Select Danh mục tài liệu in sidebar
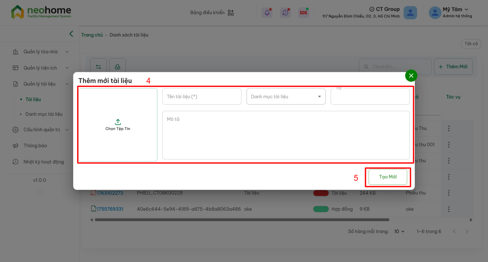 point(44,114)
